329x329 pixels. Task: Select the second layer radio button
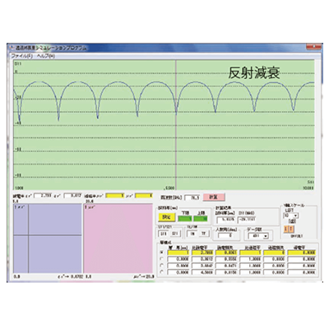pos(162,259)
